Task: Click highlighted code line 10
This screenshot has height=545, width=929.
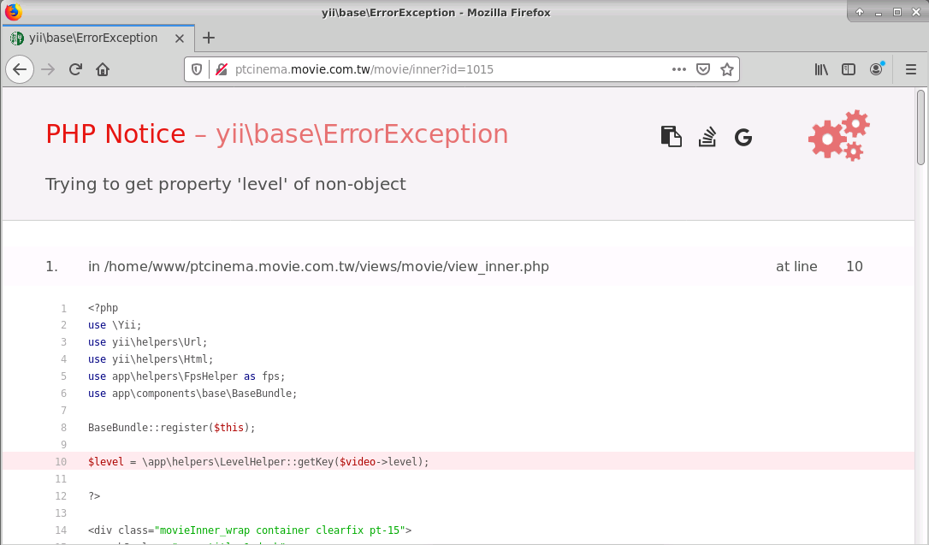Action: 458,461
